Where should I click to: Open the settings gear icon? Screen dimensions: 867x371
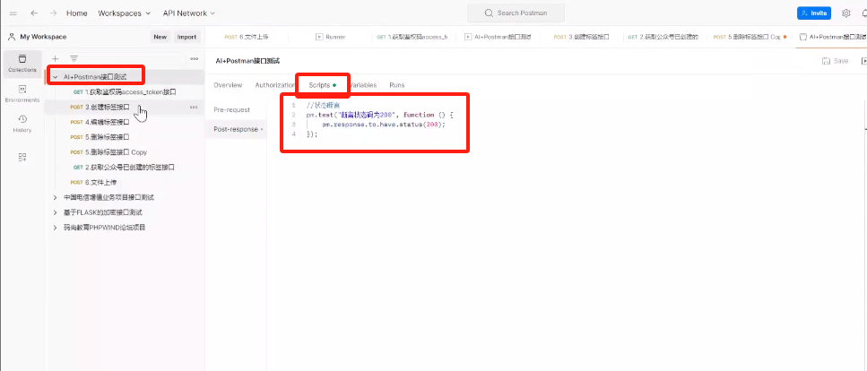pos(846,13)
